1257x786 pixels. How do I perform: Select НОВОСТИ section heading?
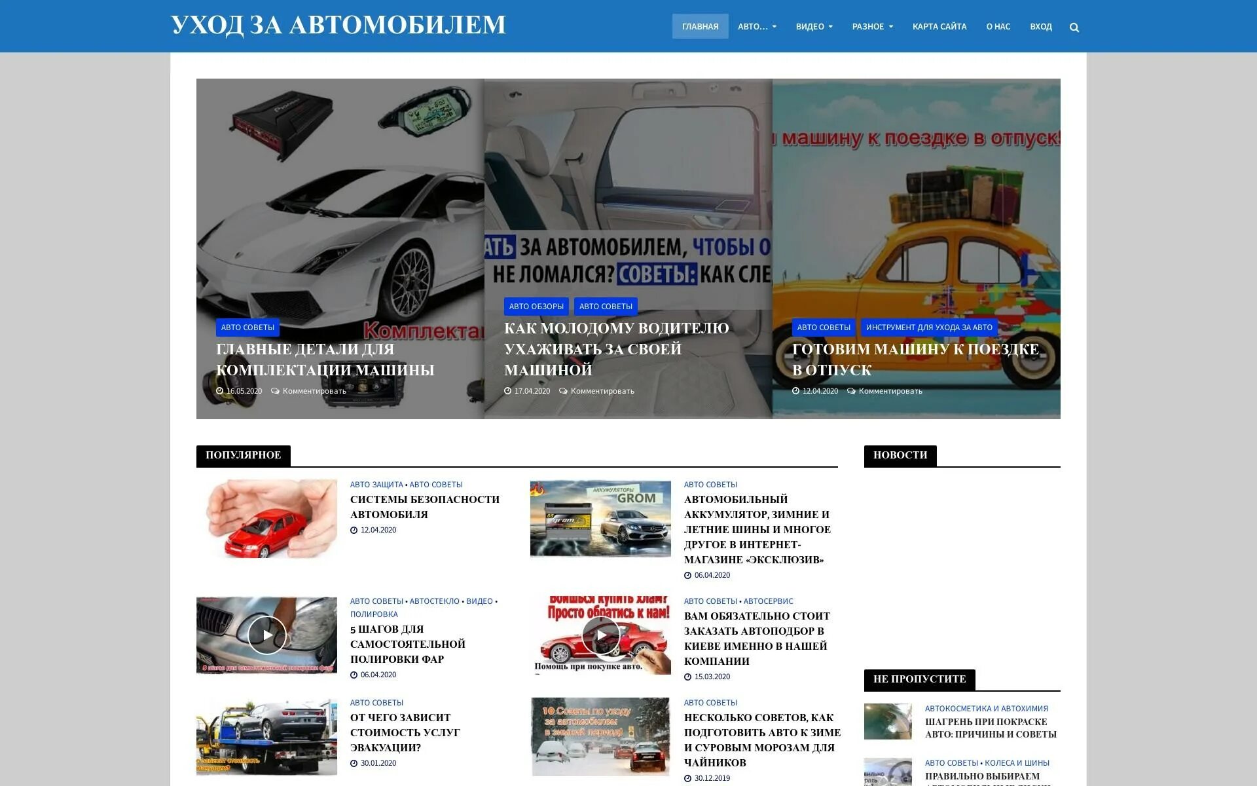point(900,455)
